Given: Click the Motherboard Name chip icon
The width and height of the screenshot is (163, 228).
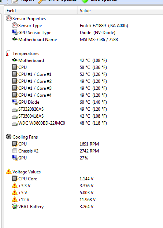Looking at the screenshot, I should point(15,39).
